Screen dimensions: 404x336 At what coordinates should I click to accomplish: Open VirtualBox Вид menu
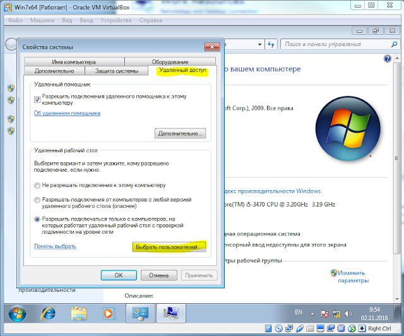point(67,20)
